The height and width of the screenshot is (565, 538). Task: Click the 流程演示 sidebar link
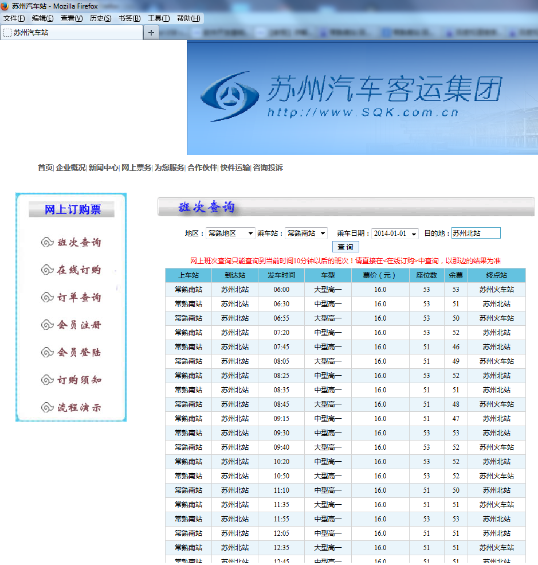79,407
